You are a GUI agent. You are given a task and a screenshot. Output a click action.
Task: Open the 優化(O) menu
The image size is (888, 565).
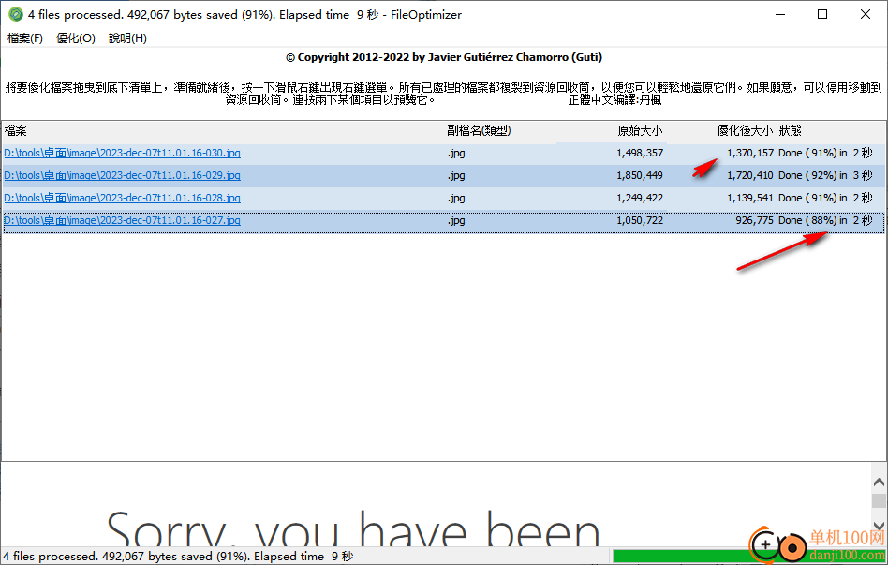[x=75, y=38]
